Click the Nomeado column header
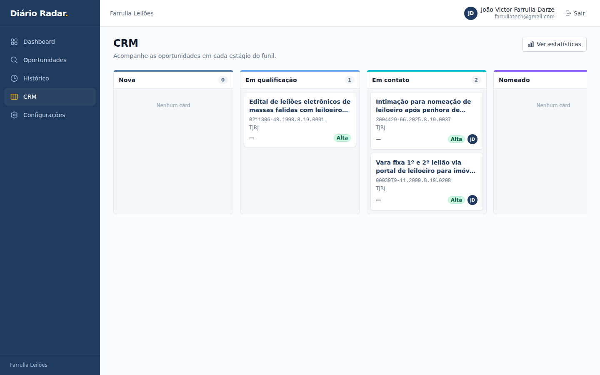This screenshot has height=375, width=600. pyautogui.click(x=540, y=80)
